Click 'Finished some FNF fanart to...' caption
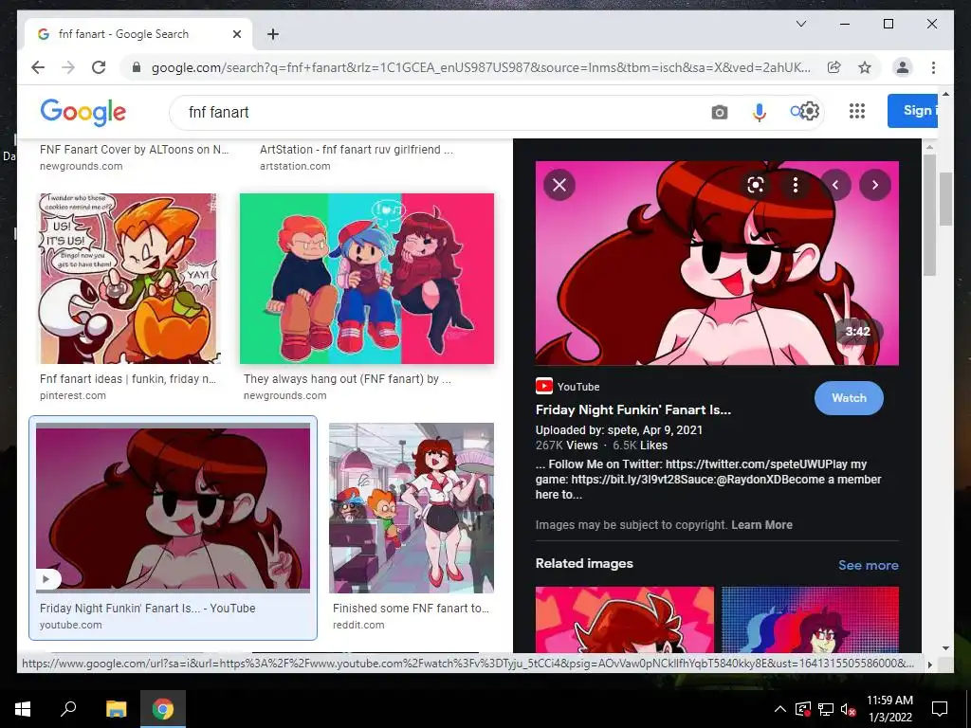 point(411,609)
